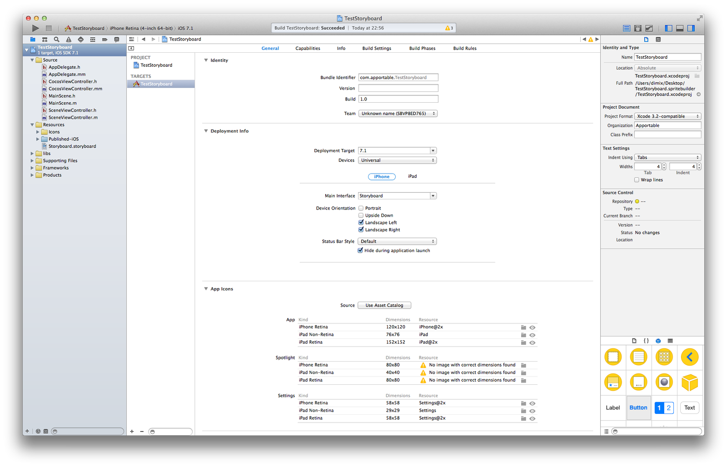Collapse the Identity section
This screenshot has height=467, width=727.
point(206,60)
